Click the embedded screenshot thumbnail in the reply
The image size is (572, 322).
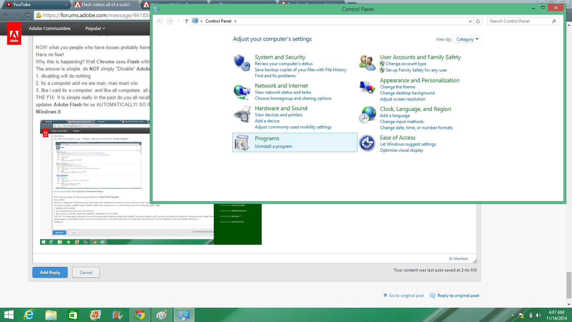tap(151, 182)
